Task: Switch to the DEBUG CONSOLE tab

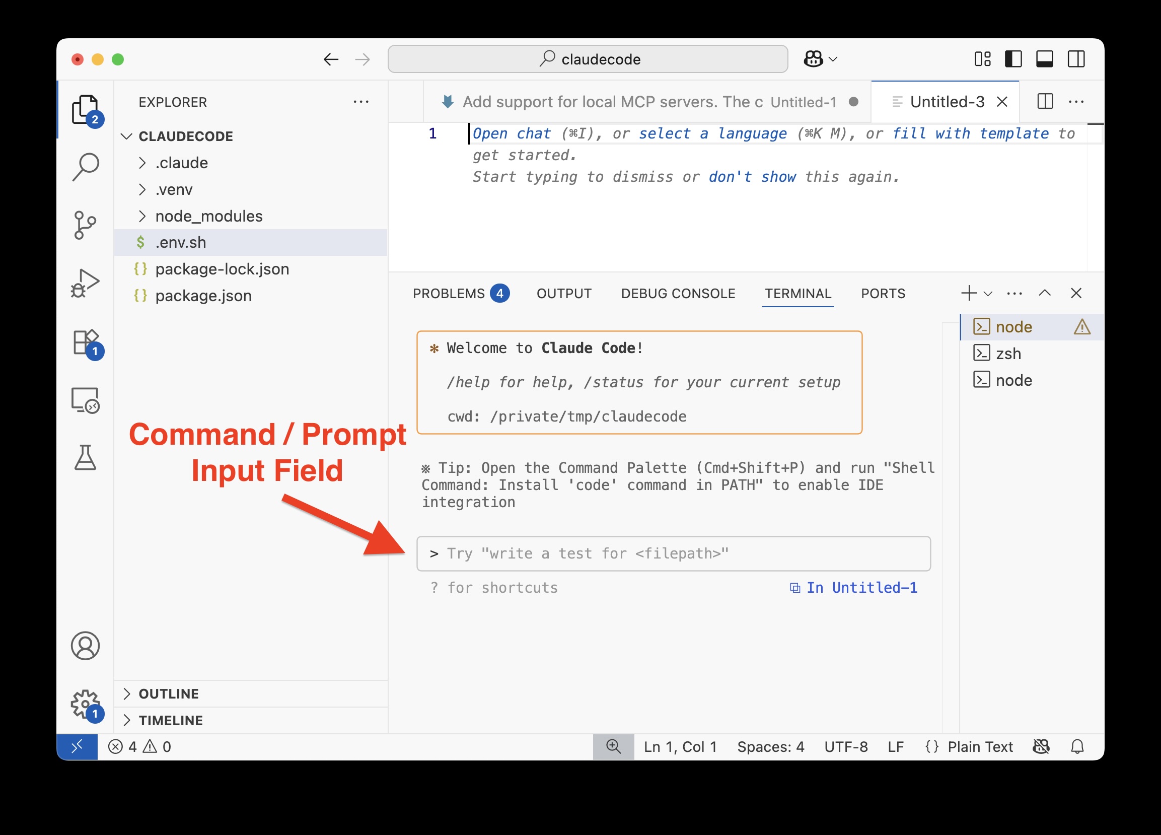Action: click(678, 293)
